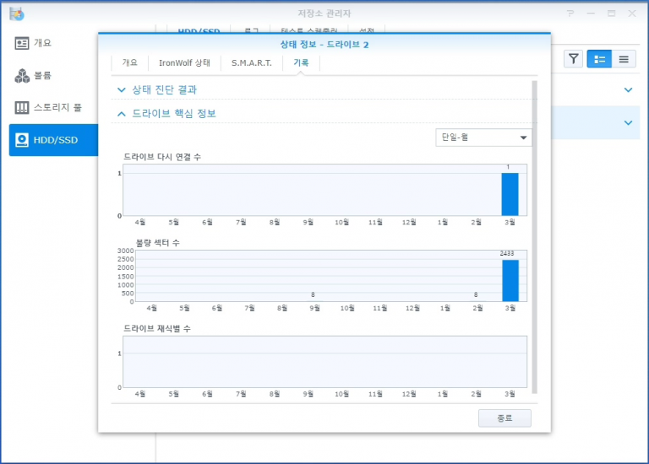This screenshot has height=464, width=649.
Task: Click the 종료 button
Action: pos(504,418)
